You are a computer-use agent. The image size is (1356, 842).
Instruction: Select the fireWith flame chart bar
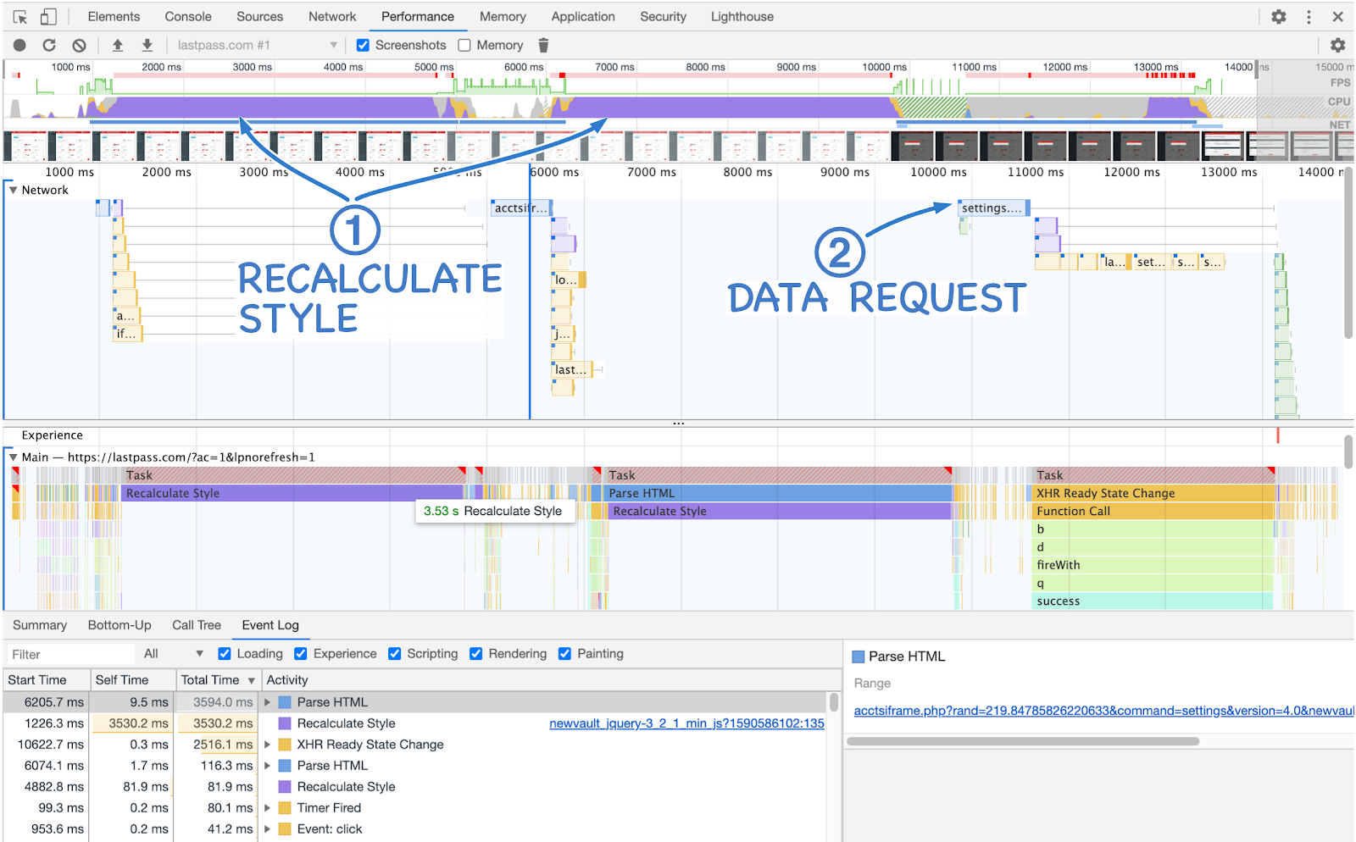1153,565
